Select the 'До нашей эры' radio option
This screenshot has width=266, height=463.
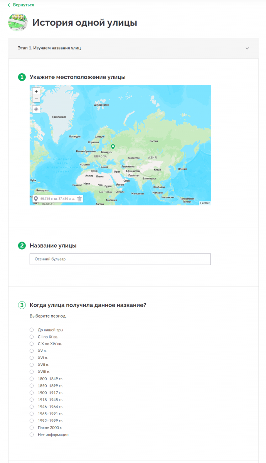(x=32, y=330)
